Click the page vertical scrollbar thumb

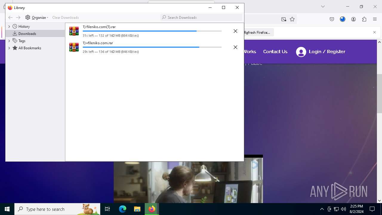[x=379, y=93]
